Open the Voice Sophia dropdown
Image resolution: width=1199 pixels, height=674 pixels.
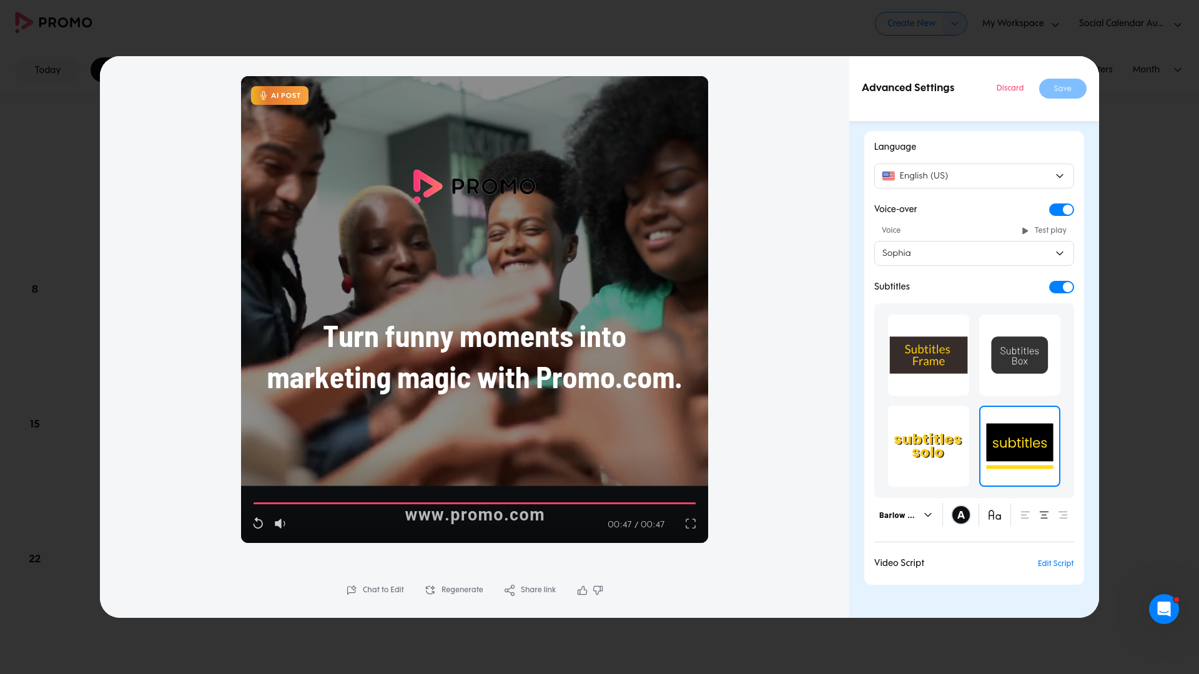pos(974,253)
